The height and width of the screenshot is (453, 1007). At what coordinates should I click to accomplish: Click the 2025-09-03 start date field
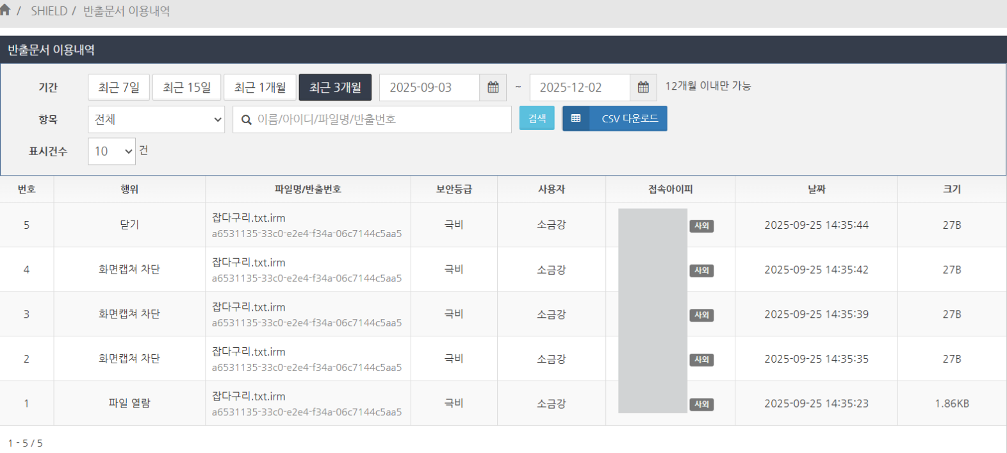click(x=429, y=88)
